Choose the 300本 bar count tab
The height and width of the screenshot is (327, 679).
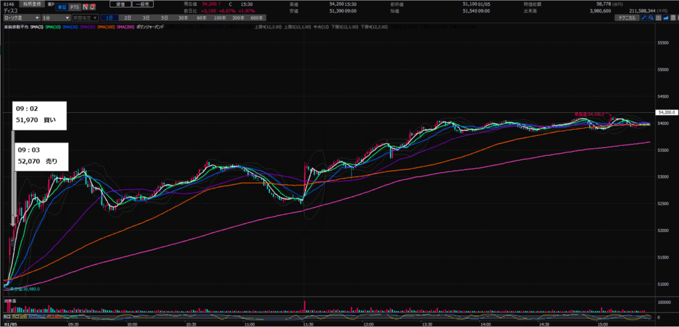[236, 17]
